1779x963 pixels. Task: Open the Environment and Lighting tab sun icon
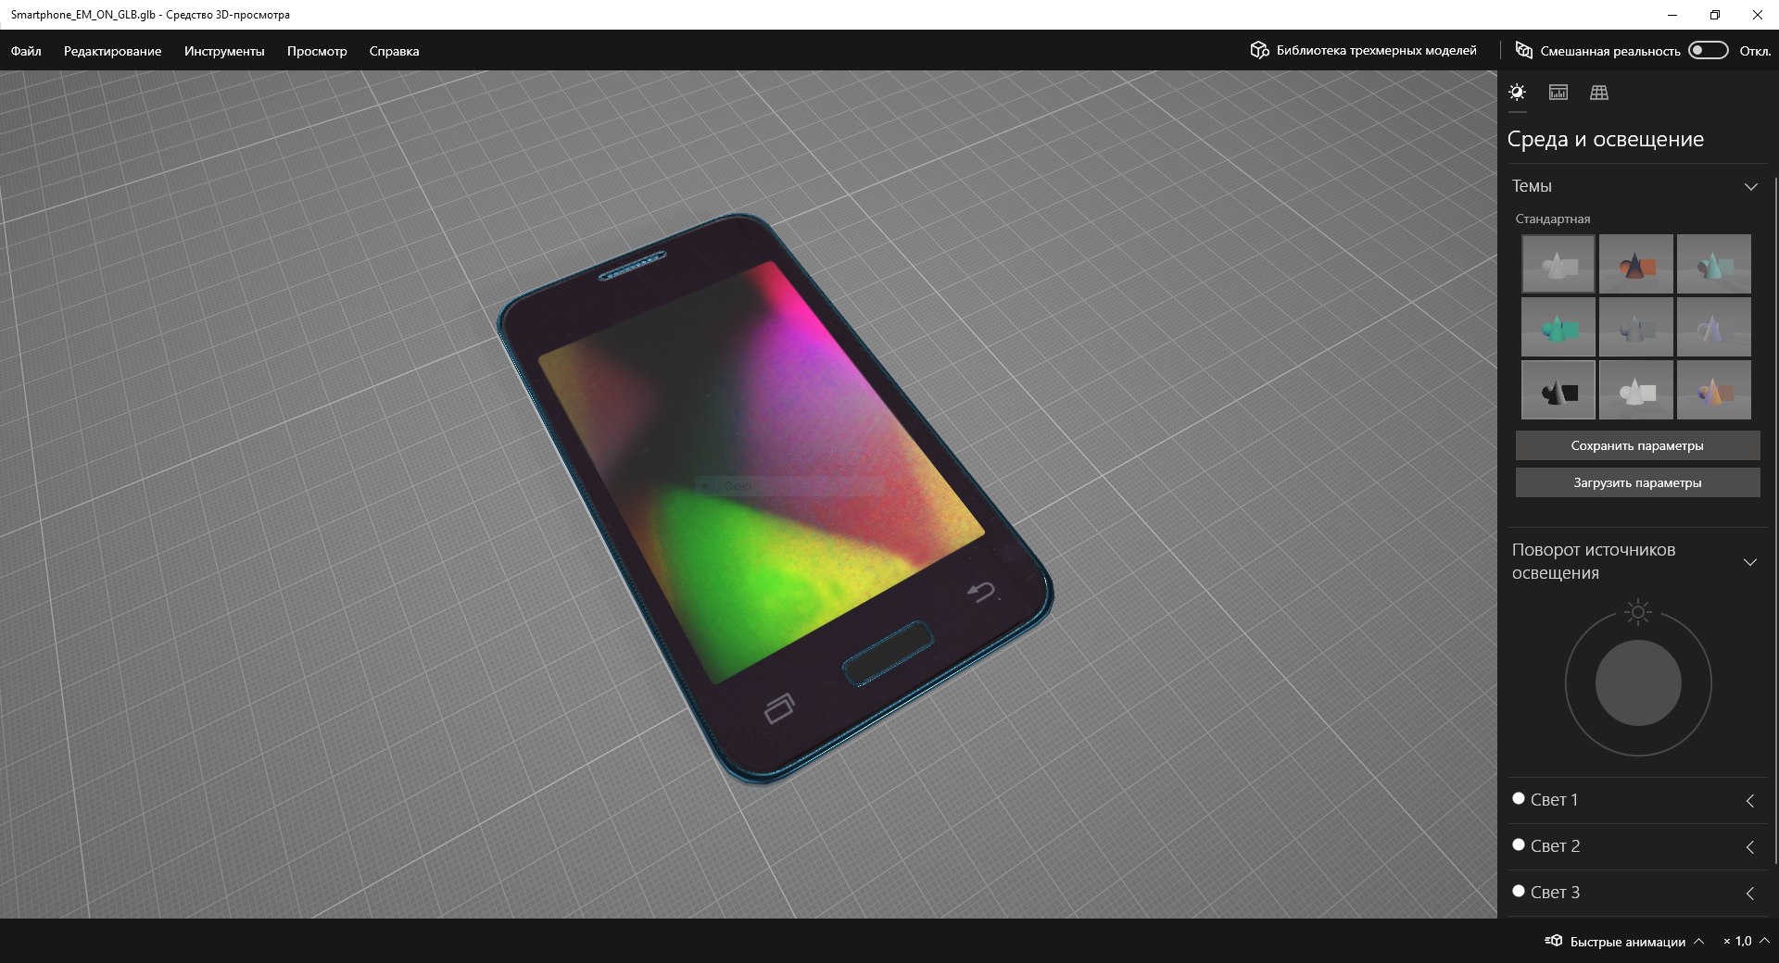point(1517,93)
